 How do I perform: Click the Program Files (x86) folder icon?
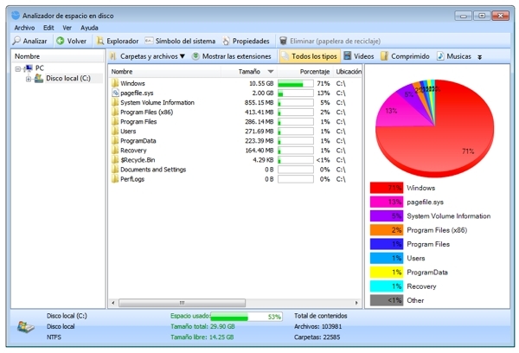[115, 112]
